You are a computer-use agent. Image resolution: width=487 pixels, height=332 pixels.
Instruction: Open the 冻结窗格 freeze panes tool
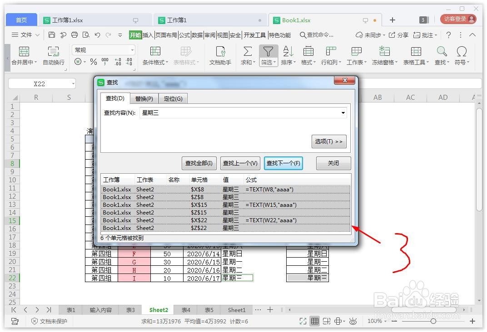click(x=384, y=54)
